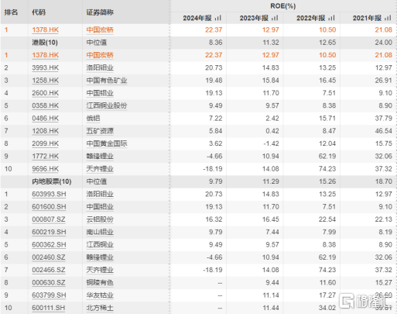Open stock code 1208.HK
This screenshot has height=314, width=397.
coord(46,131)
